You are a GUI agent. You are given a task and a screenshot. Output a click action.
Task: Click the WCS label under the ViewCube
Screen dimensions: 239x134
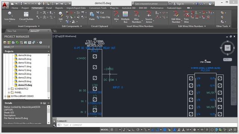227,60
